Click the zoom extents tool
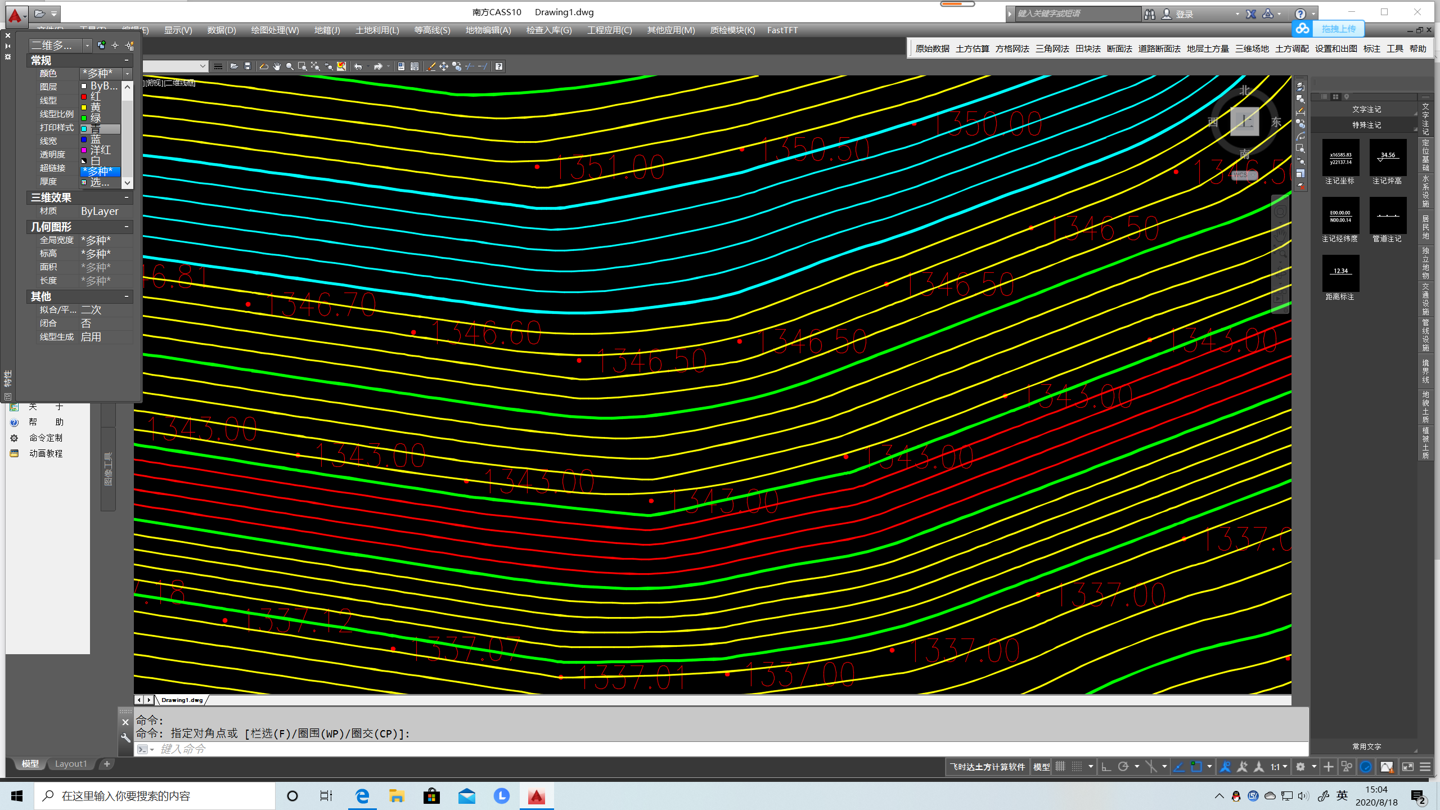 coord(316,66)
